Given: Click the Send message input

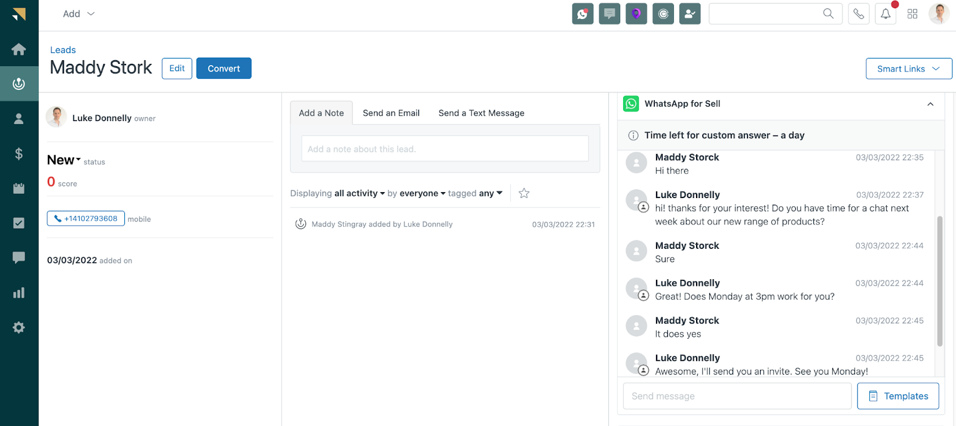Looking at the screenshot, I should coord(737,396).
